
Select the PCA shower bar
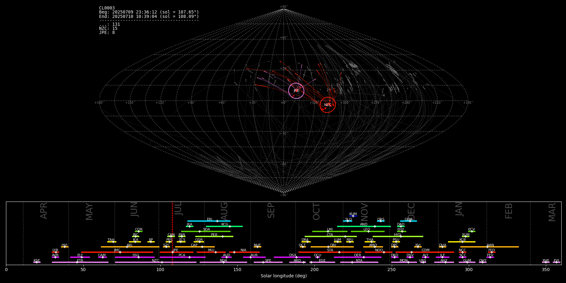182,257
